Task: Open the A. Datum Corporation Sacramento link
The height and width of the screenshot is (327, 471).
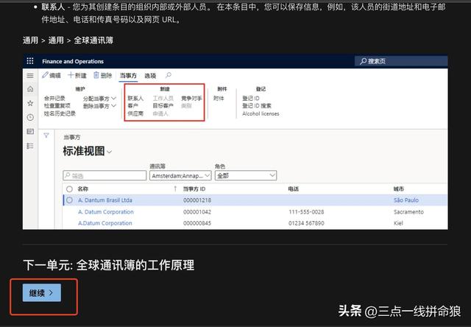Action: (x=106, y=212)
